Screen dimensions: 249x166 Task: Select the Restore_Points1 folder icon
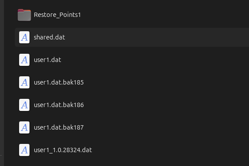click(24, 15)
